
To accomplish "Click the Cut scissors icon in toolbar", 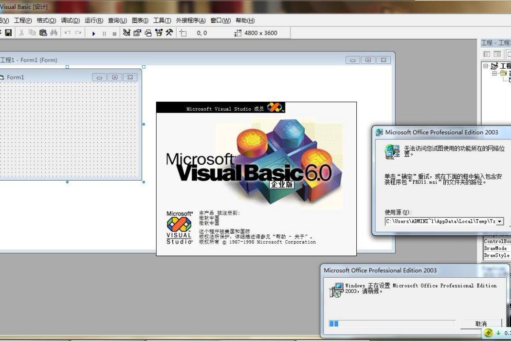I will (21, 33).
